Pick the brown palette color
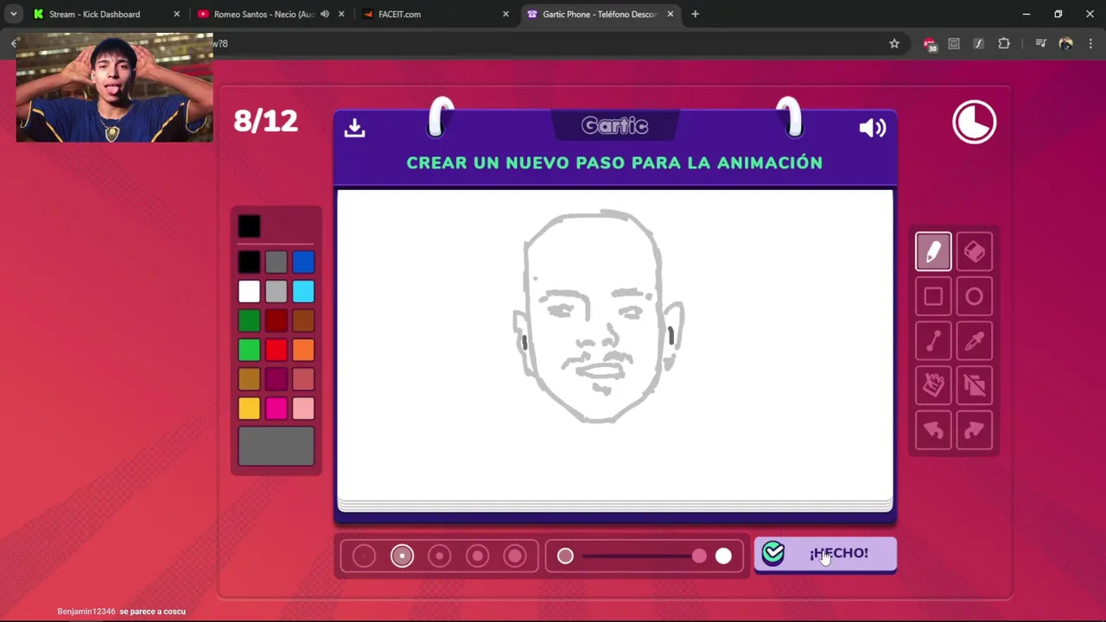 point(303,321)
